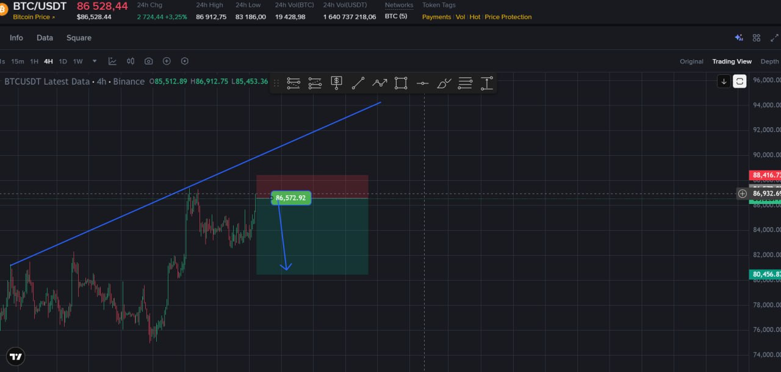Click the 24h Low value 83 186,00
The height and width of the screenshot is (372, 781).
click(251, 17)
